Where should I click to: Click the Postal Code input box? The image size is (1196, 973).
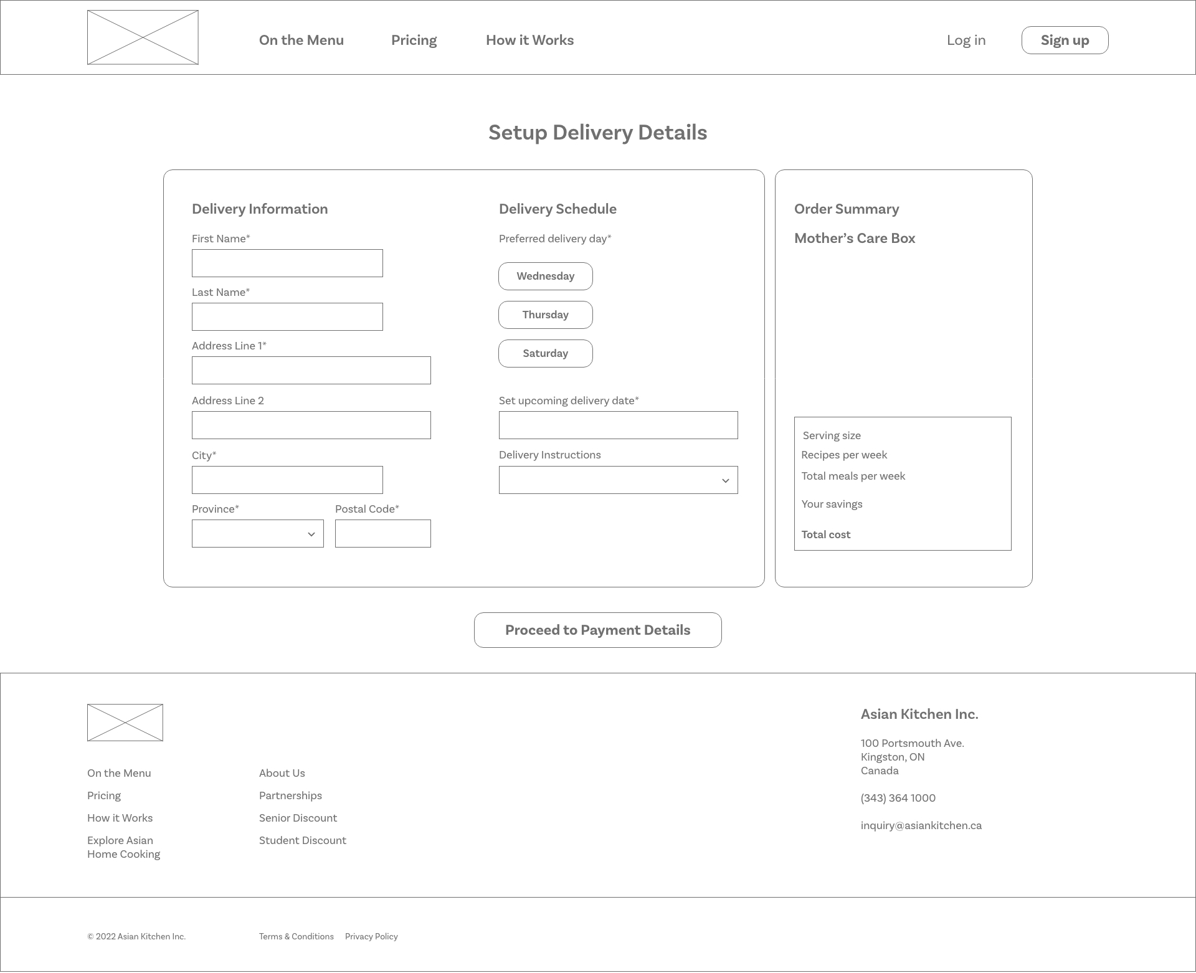click(x=382, y=534)
